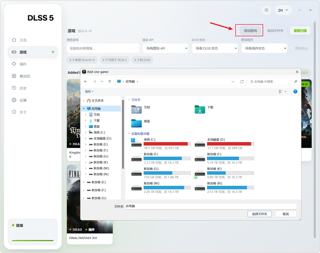
Task: Click the magnifier icon in dialog search
Action: coord(295,81)
